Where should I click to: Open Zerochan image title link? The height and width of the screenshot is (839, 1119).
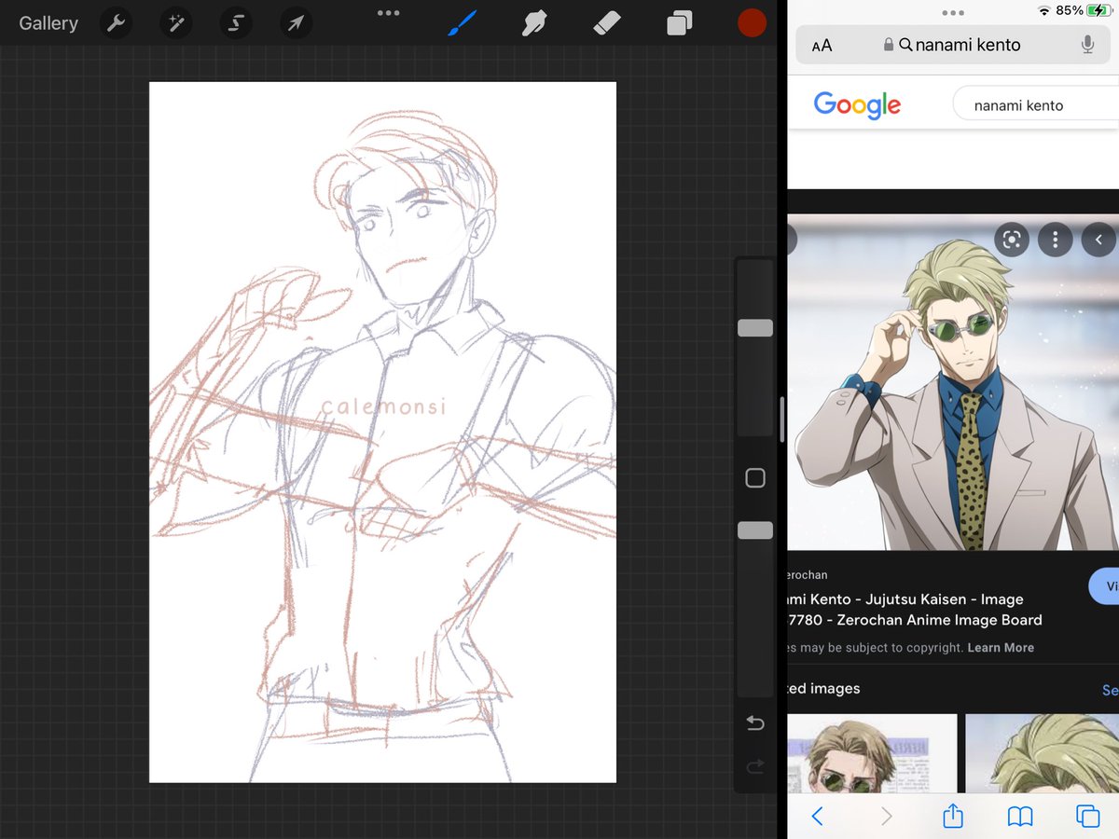click(914, 610)
